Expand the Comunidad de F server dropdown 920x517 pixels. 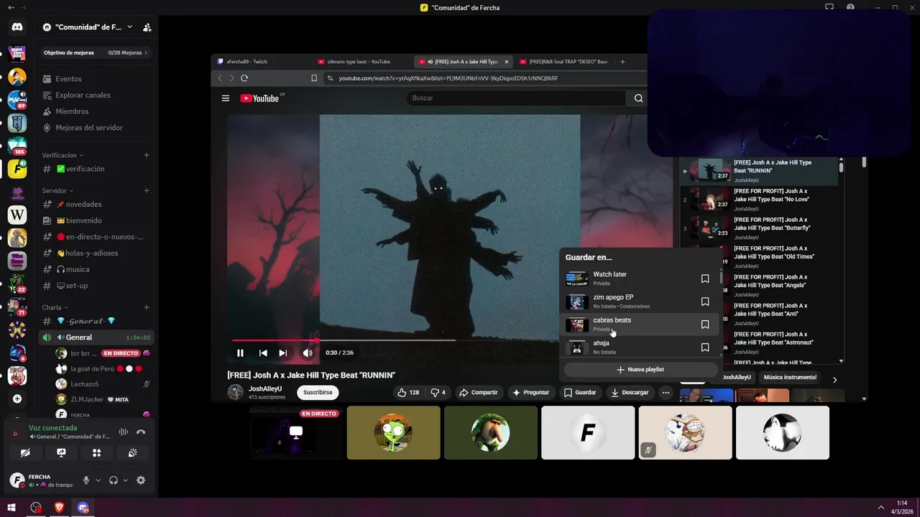[129, 27]
